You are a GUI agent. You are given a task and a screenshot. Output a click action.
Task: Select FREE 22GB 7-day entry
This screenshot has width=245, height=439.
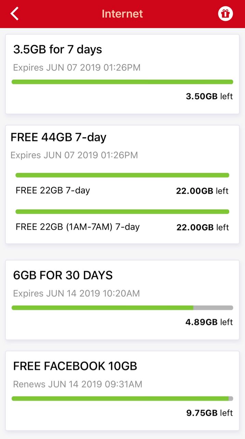53,190
